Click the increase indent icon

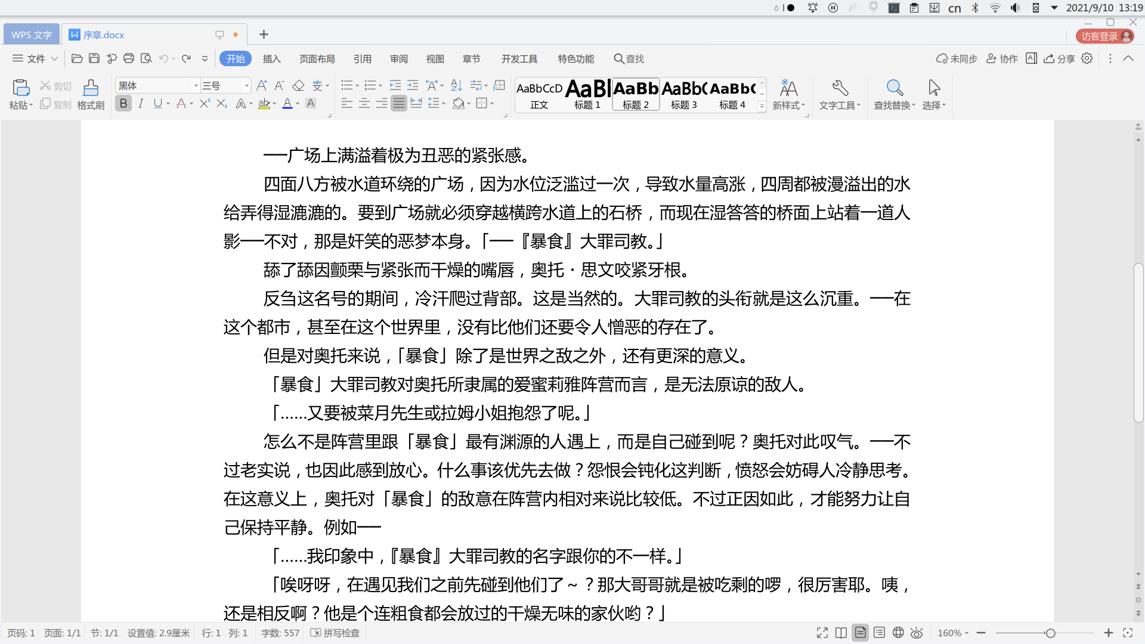tap(413, 86)
